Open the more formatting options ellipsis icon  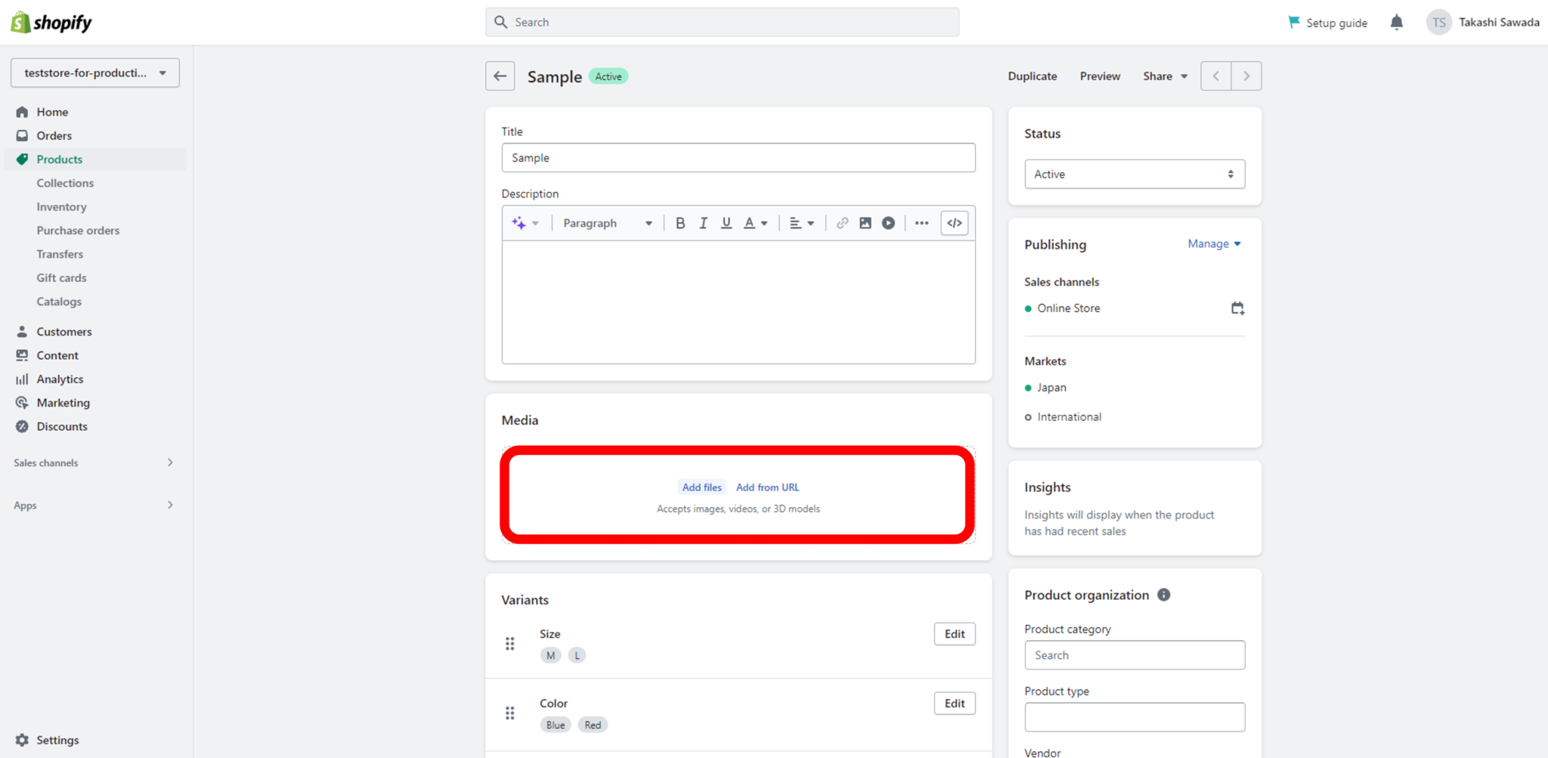pyautogui.click(x=921, y=222)
